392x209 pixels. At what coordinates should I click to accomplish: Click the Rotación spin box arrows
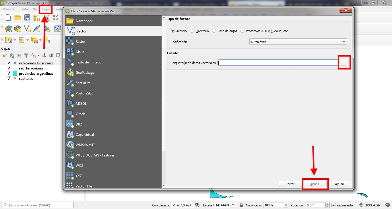[327, 205]
